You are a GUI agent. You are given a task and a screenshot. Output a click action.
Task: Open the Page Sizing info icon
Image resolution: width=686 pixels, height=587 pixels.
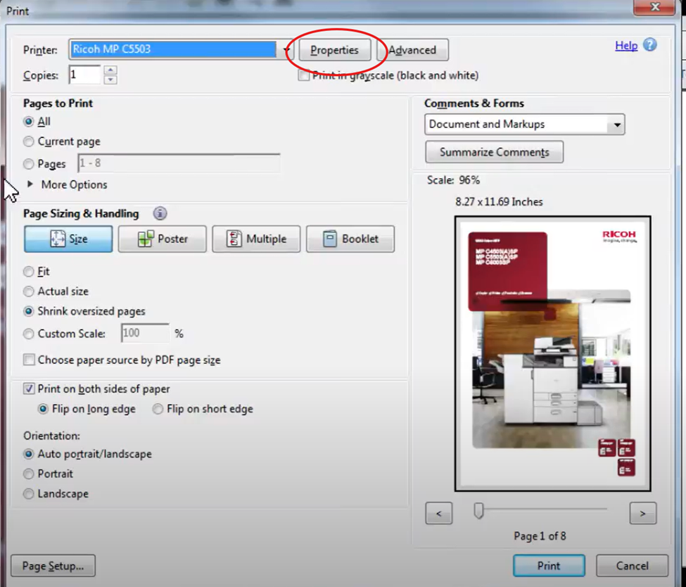[x=160, y=213]
